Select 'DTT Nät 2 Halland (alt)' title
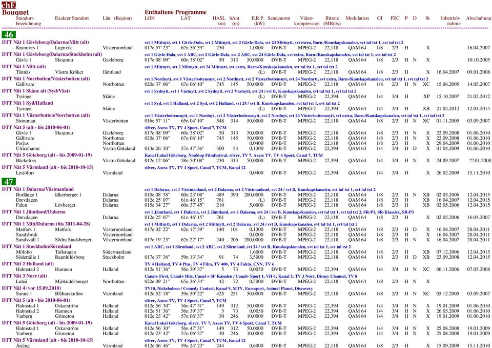 coord(28,264)
